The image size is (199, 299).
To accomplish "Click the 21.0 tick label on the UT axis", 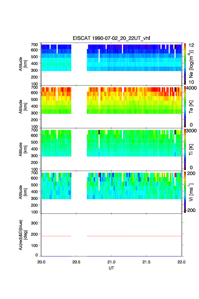I will 111,262.
